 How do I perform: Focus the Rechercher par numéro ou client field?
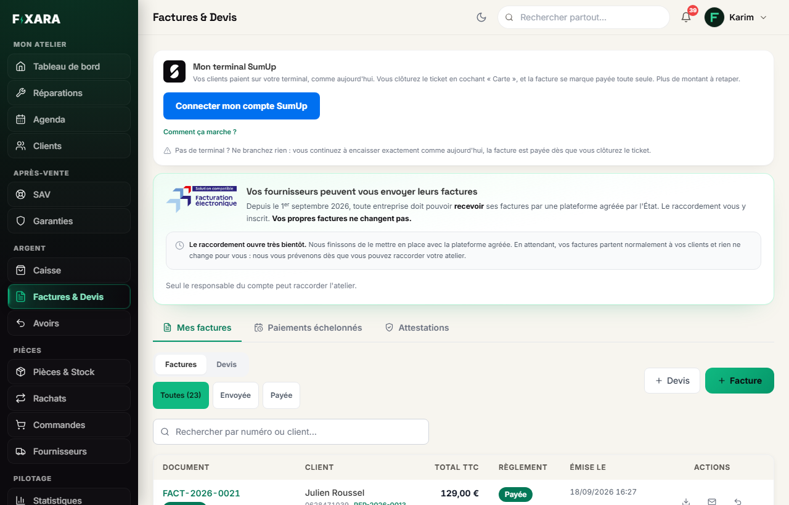coord(291,432)
